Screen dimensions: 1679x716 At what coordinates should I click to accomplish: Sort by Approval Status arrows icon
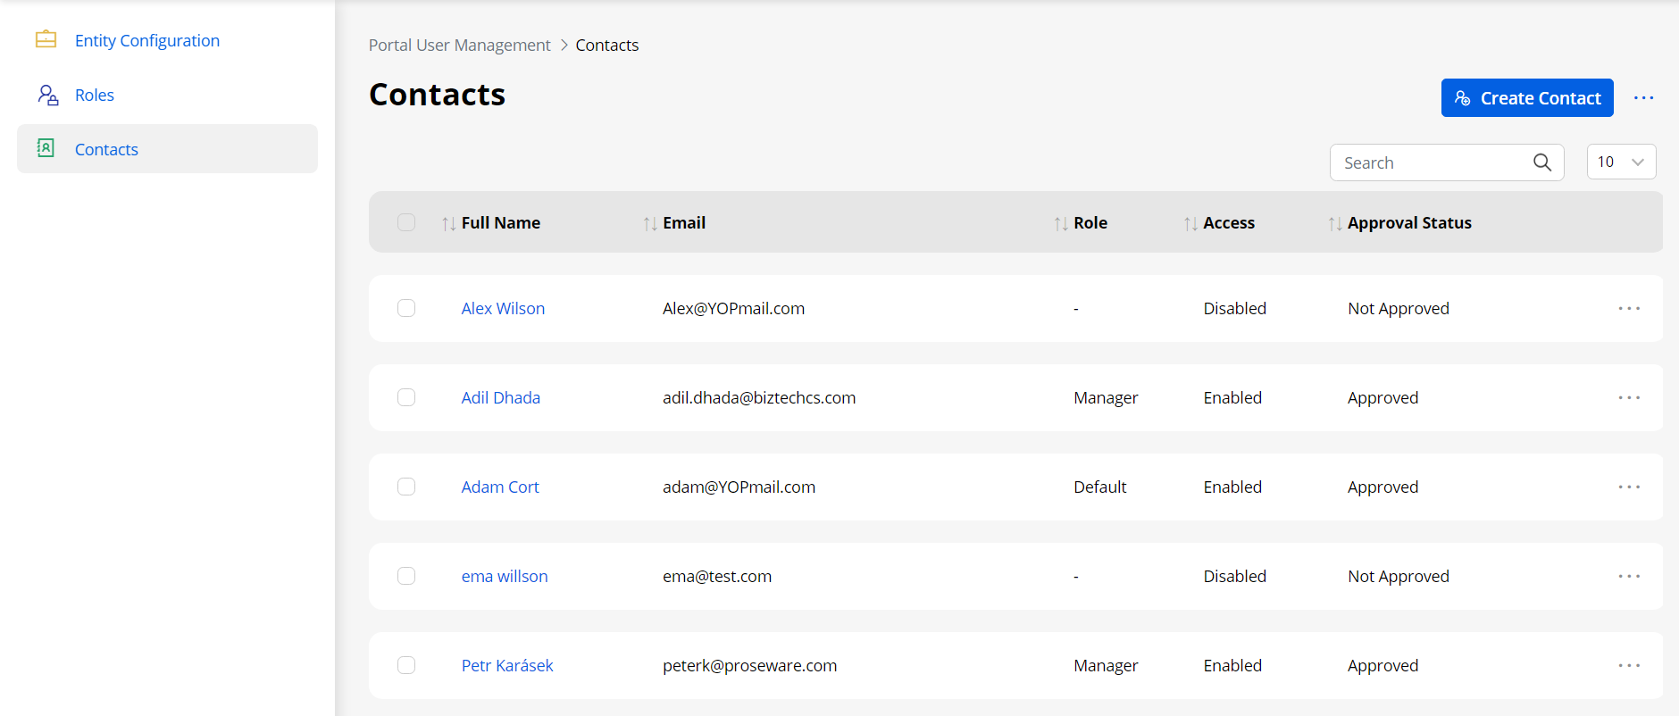[1334, 223]
